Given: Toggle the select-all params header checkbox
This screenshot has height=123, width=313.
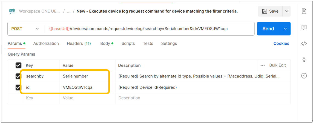Looking at the screenshot, I should point(18,65).
